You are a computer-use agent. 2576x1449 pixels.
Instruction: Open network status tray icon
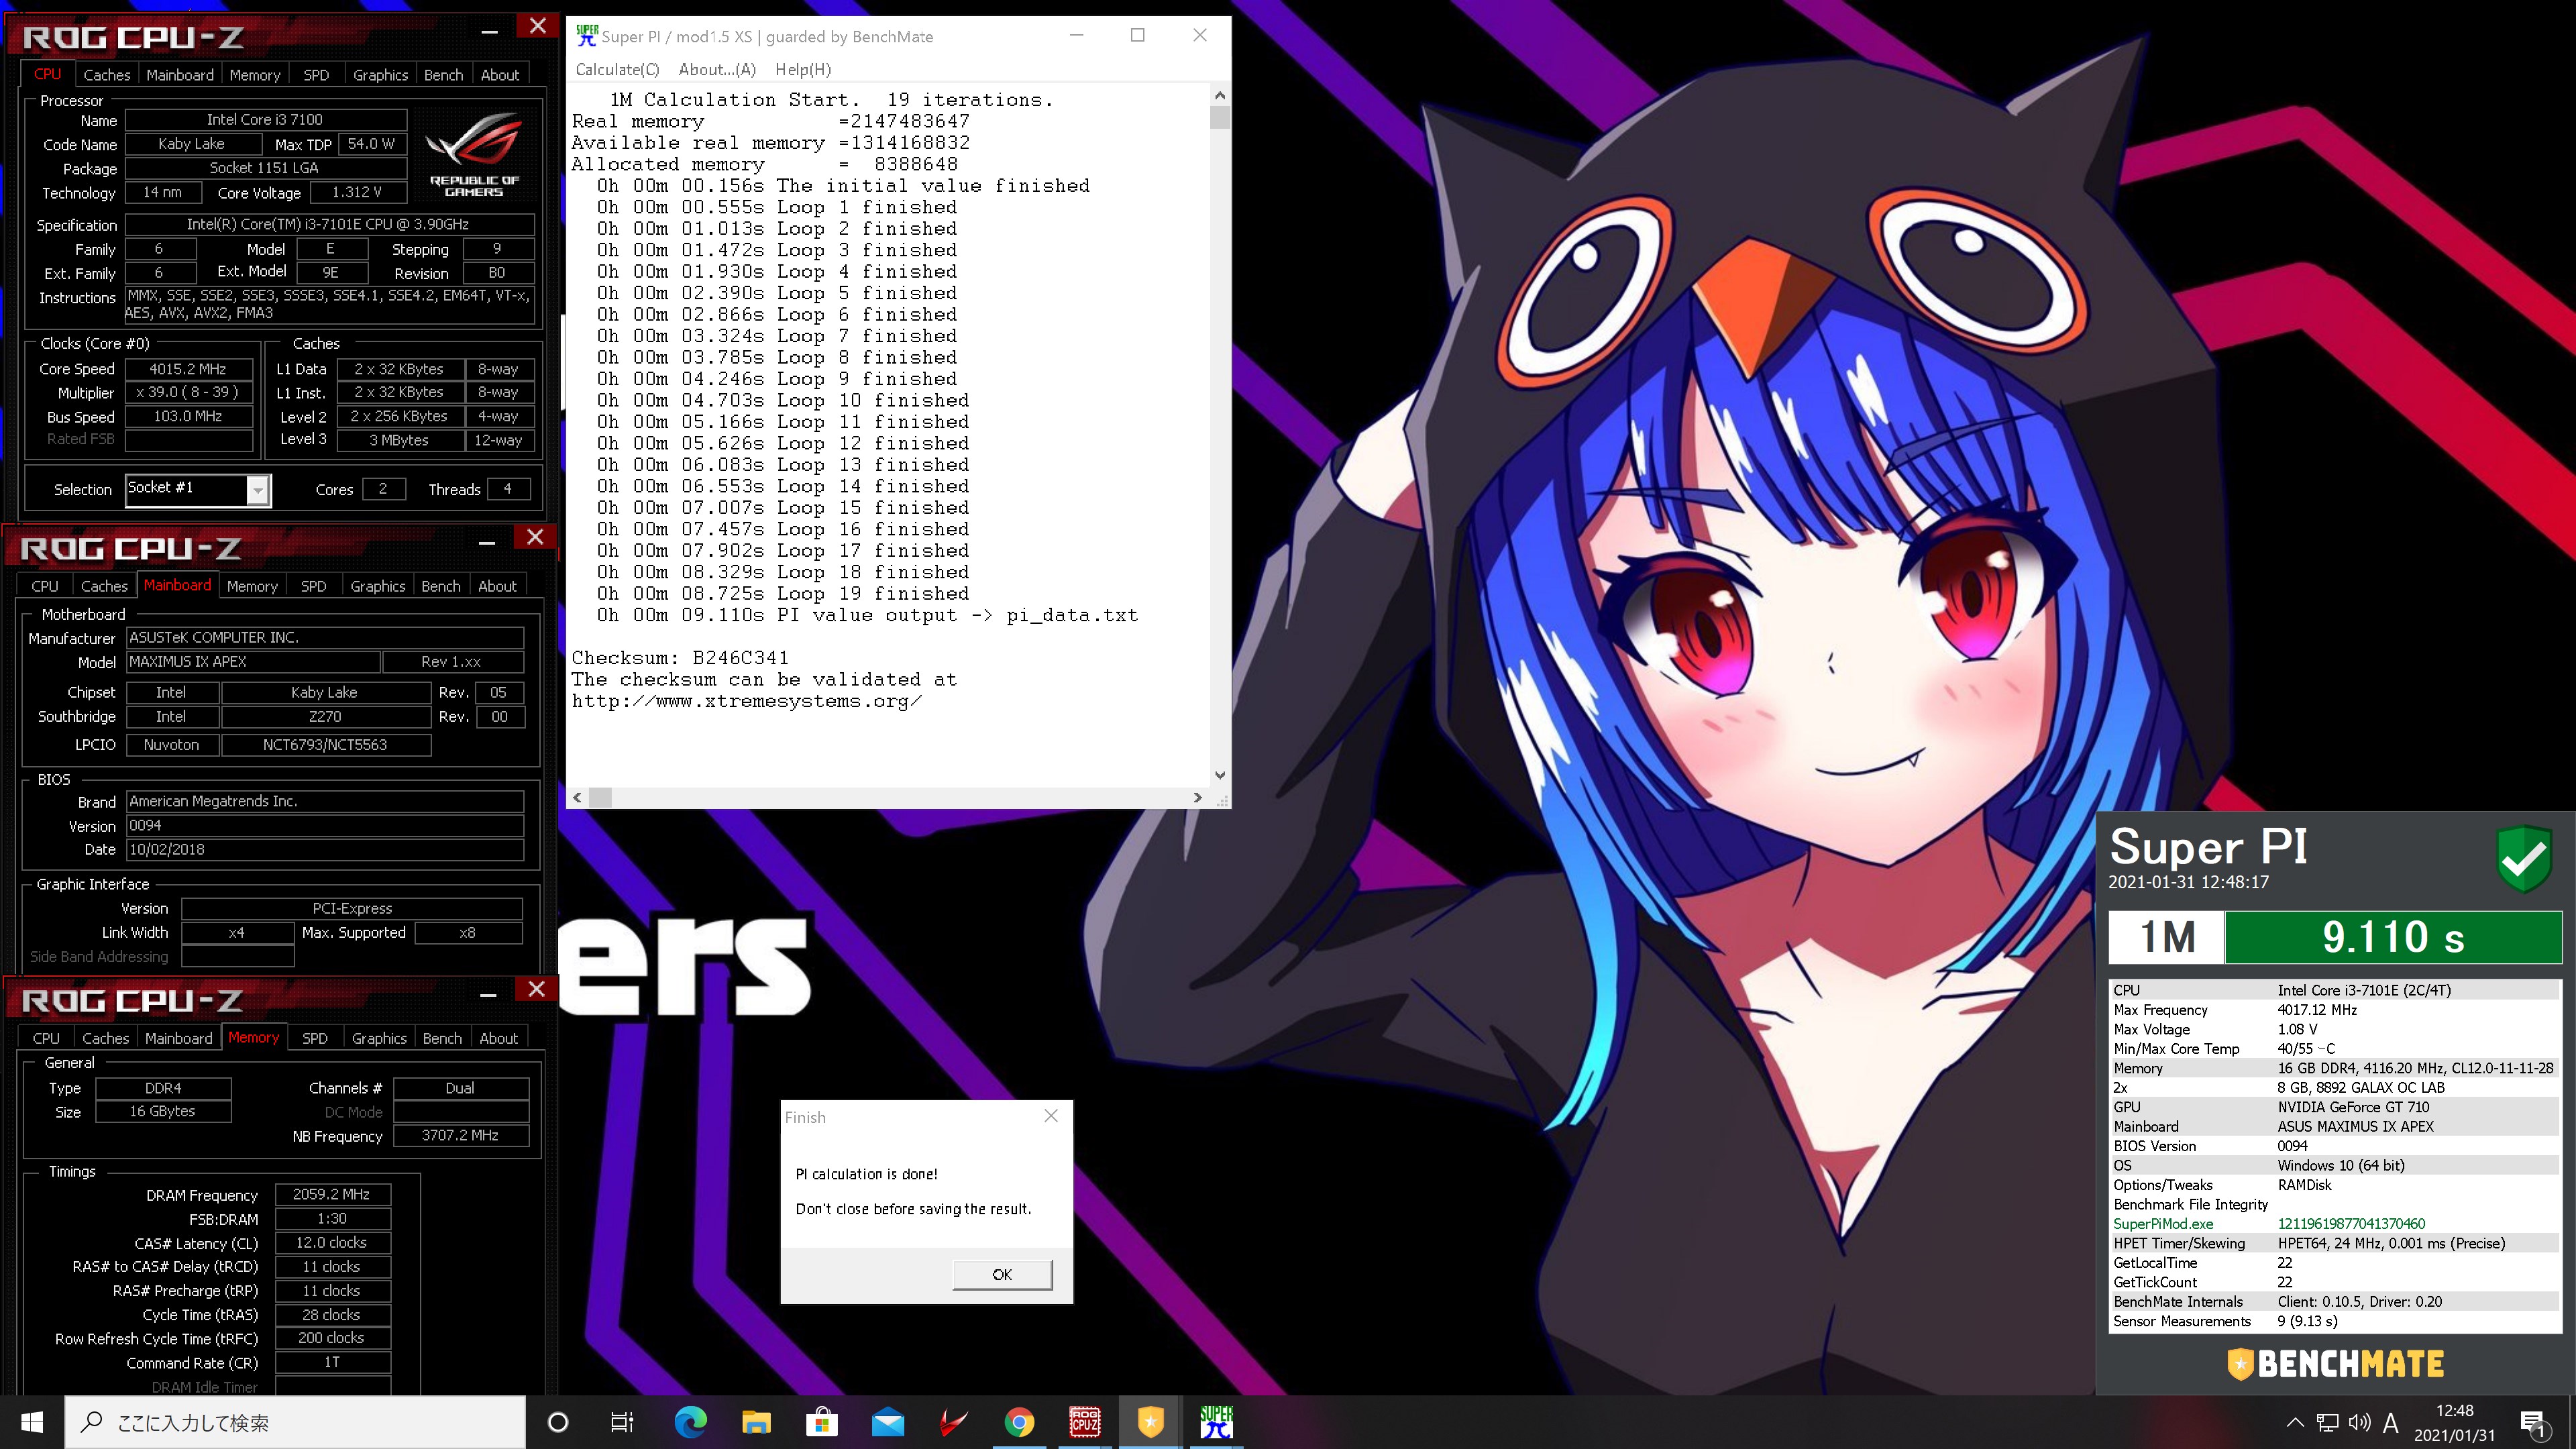coord(2328,1422)
